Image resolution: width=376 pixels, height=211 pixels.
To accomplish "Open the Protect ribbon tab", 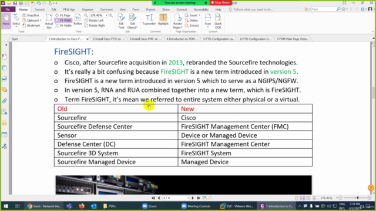I will pos(150,9).
